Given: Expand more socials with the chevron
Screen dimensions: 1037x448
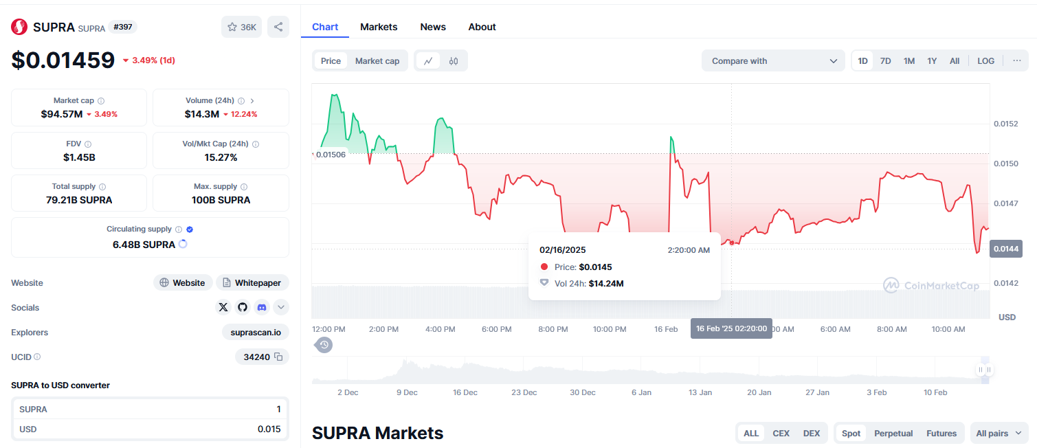Looking at the screenshot, I should (281, 307).
